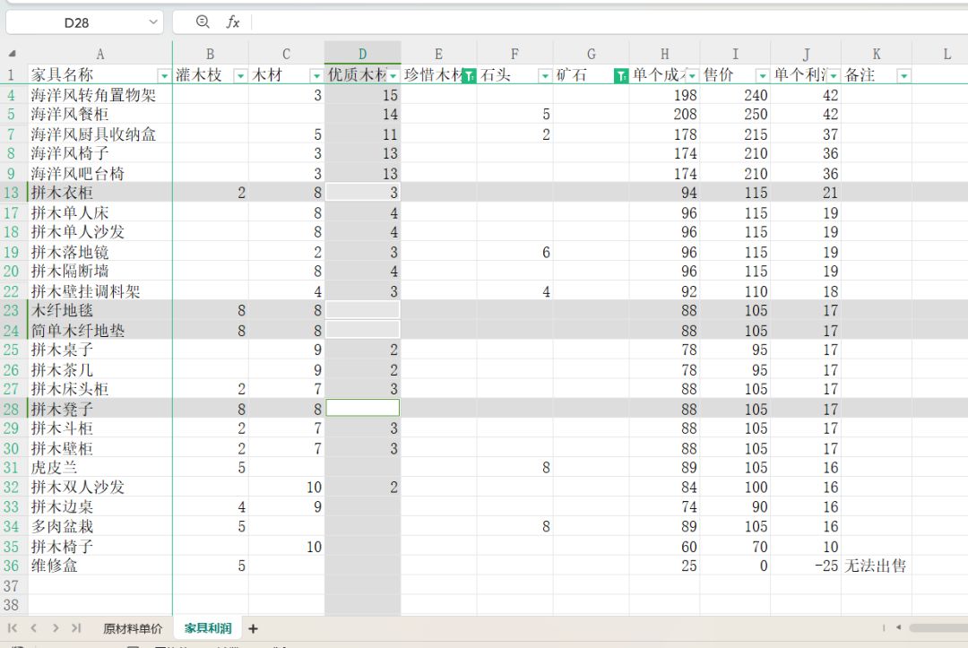The width and height of the screenshot is (968, 648).
Task: Open filter dropdown for 石头 column
Action: tap(545, 76)
